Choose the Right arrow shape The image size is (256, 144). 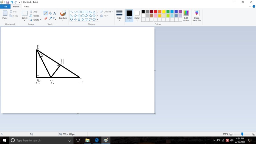point(86,16)
